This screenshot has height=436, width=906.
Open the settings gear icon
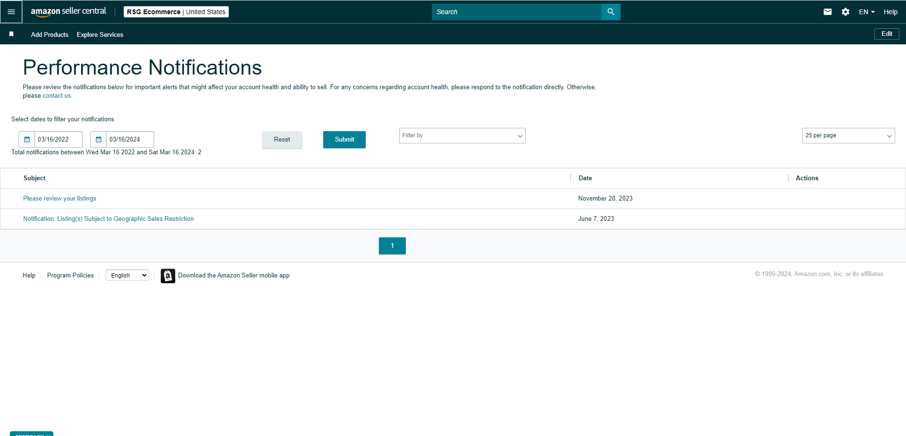(846, 12)
